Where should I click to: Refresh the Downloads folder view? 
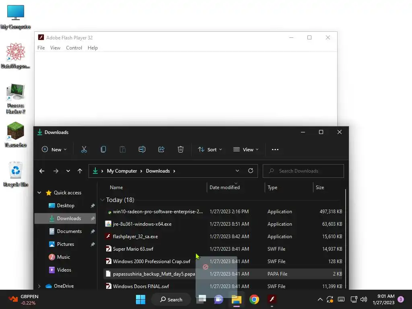(x=251, y=171)
